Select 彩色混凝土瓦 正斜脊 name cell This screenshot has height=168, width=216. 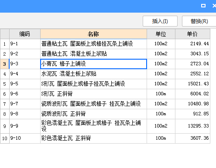pyautogui.click(x=93, y=138)
